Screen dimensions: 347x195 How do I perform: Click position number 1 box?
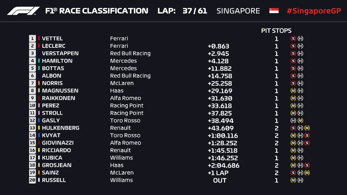tap(33, 39)
